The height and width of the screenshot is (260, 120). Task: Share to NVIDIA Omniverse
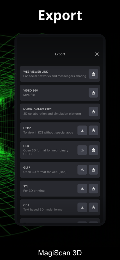(x=93, y=112)
